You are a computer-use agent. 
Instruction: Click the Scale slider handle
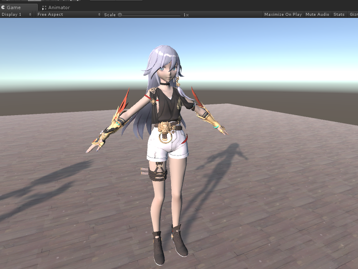coord(120,14)
